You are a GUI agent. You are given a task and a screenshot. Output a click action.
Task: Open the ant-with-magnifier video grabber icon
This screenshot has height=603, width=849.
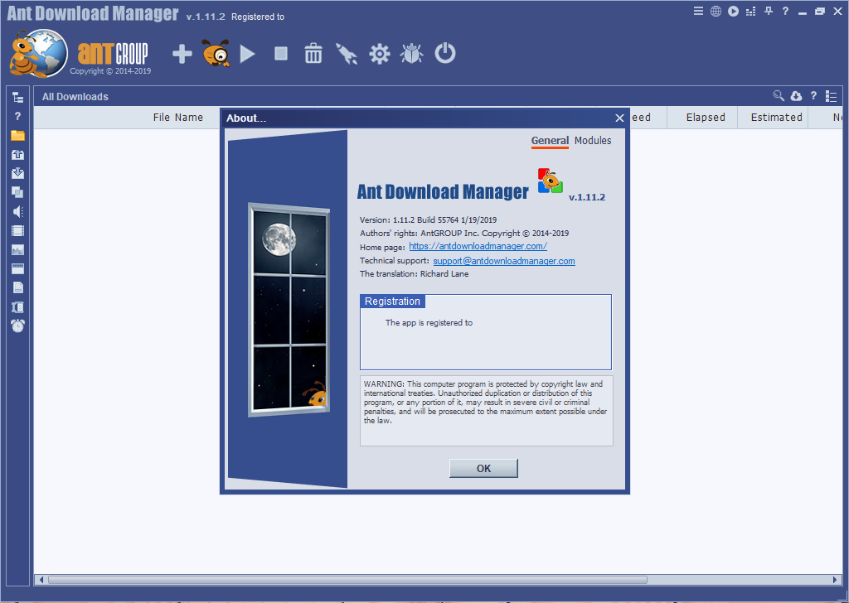[216, 53]
